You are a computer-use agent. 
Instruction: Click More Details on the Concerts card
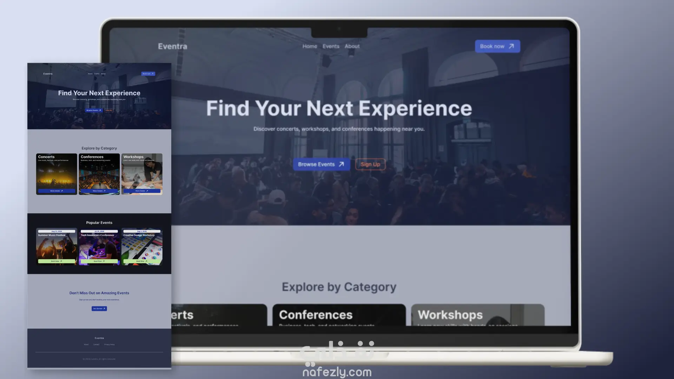pos(57,191)
